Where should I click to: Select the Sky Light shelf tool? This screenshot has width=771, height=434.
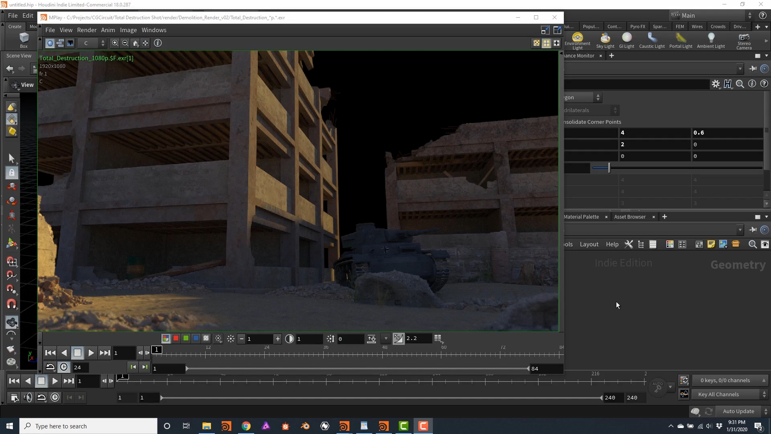(605, 40)
